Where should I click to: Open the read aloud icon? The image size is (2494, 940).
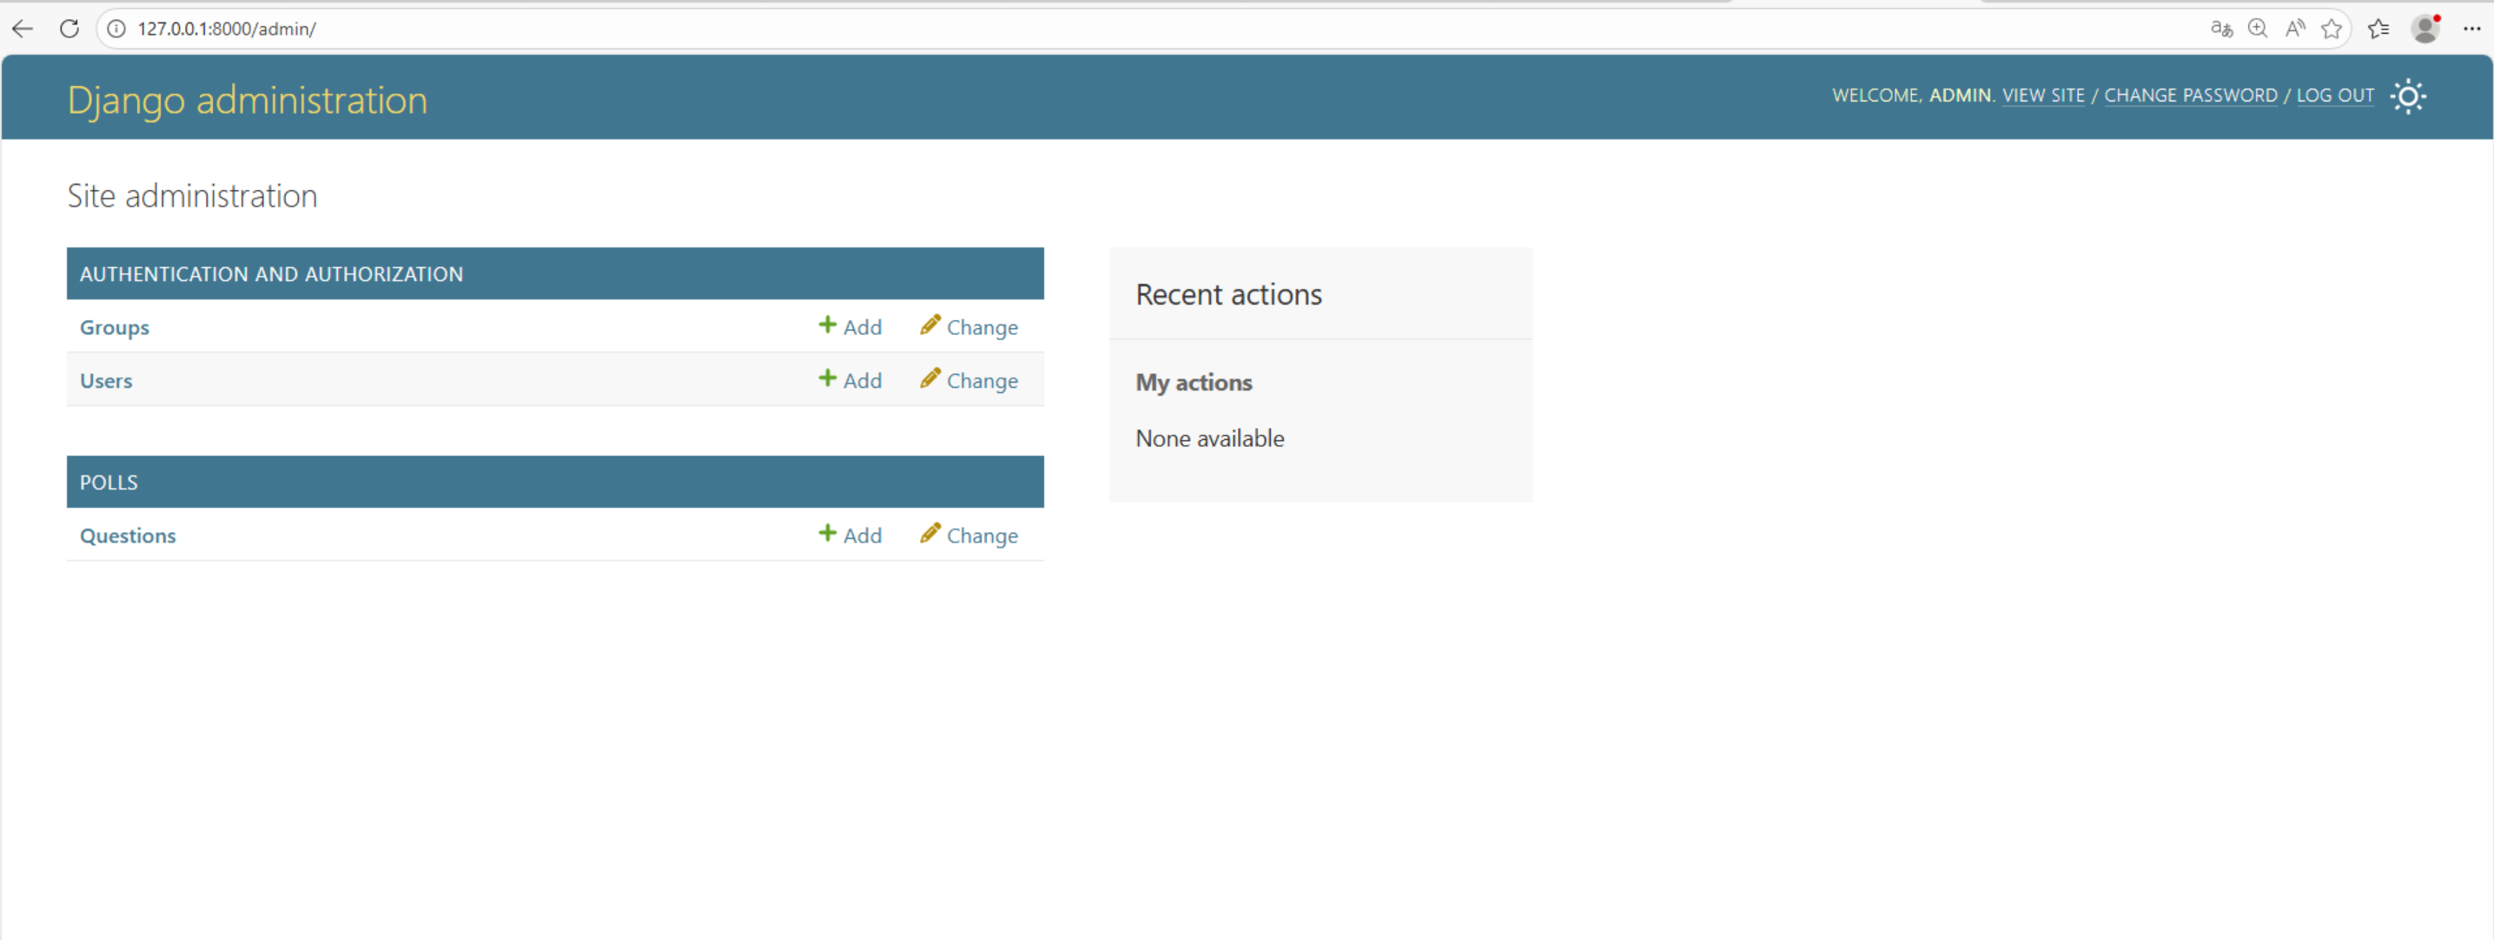[x=2294, y=29]
